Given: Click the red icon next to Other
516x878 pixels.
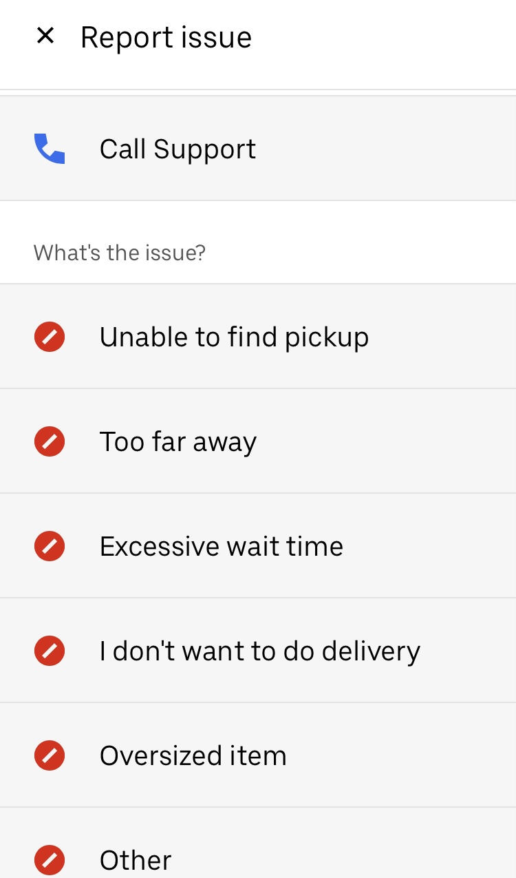Looking at the screenshot, I should pos(49,860).
